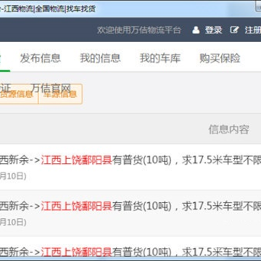Open the 登录 login link

click(213, 30)
